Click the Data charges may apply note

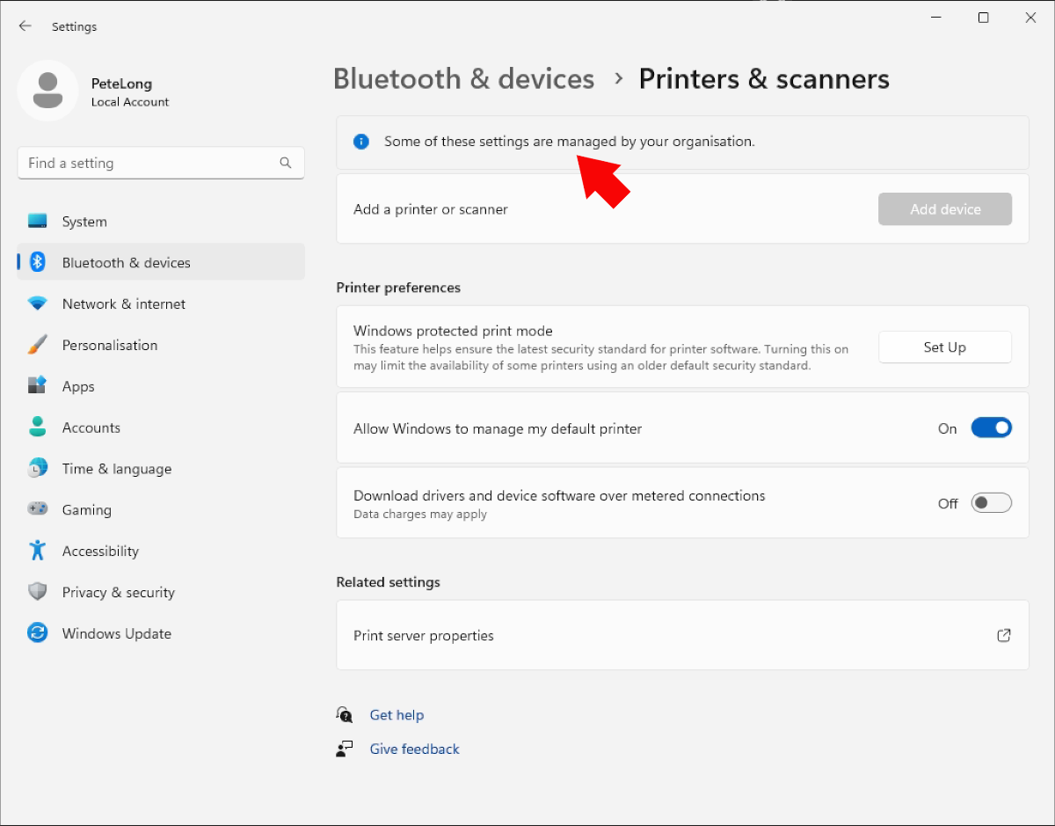pos(420,515)
